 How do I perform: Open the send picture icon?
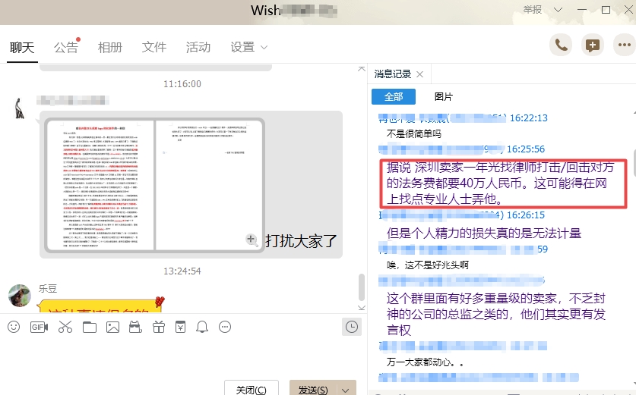(x=113, y=327)
